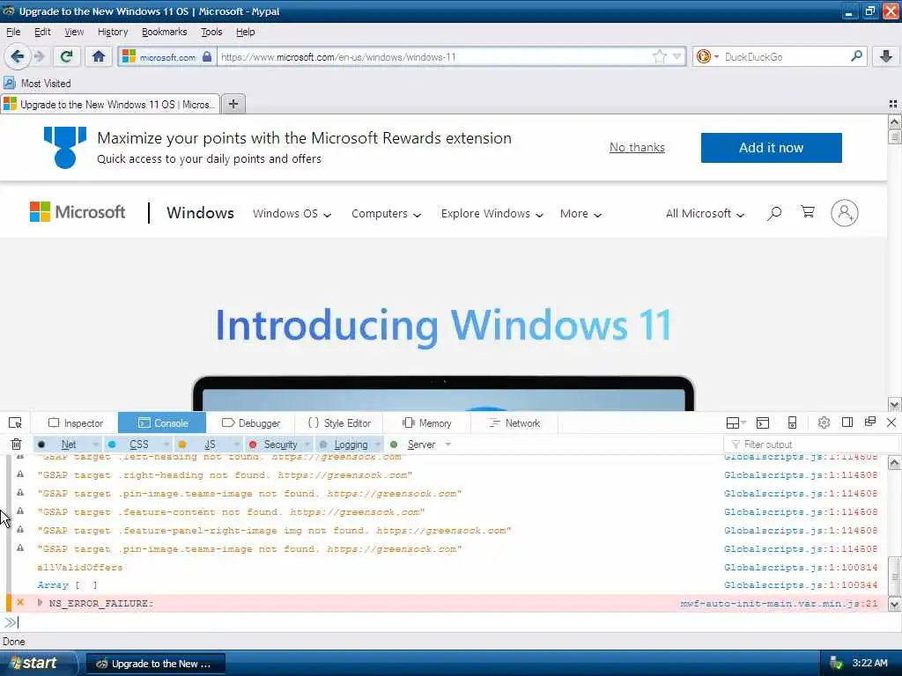Bookmark this page with the star icon
The image size is (902, 676).
pos(659,56)
